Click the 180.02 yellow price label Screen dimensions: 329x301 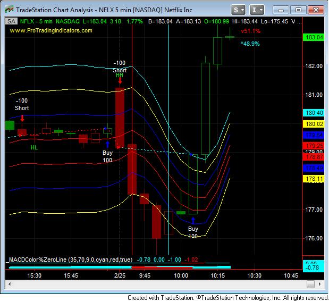314,124
